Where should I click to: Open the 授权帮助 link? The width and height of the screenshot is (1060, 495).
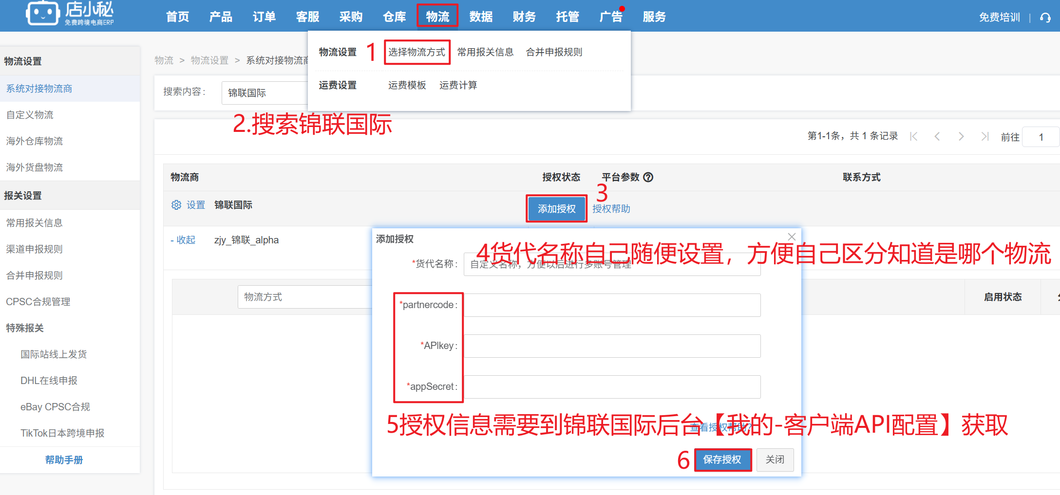[611, 209]
